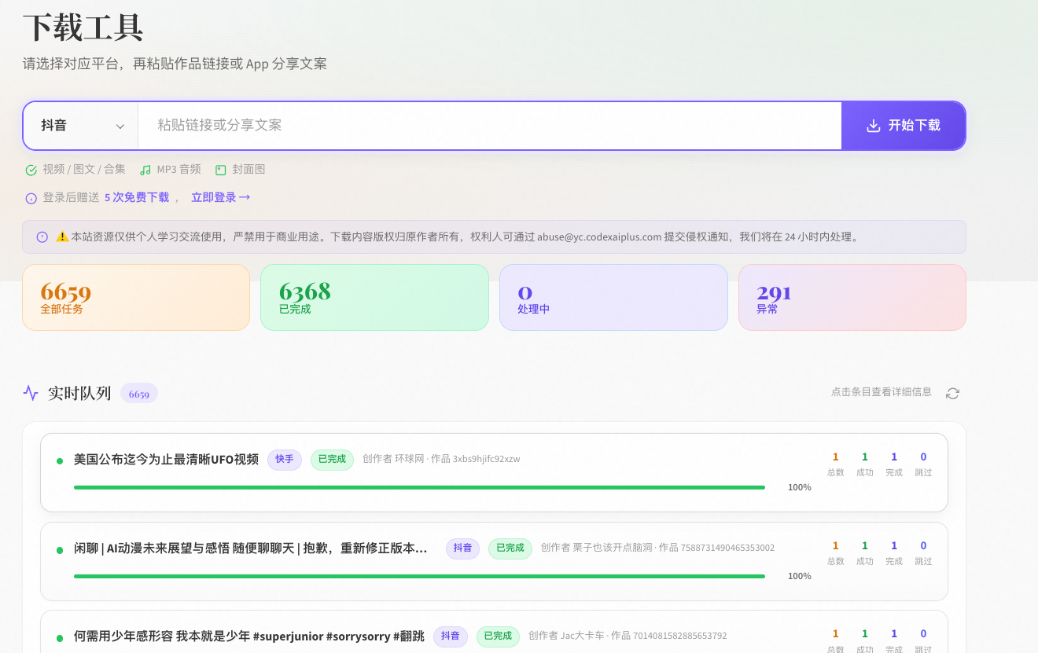Click the 6659 badge beside 实时队列
1038x653 pixels.
139,394
